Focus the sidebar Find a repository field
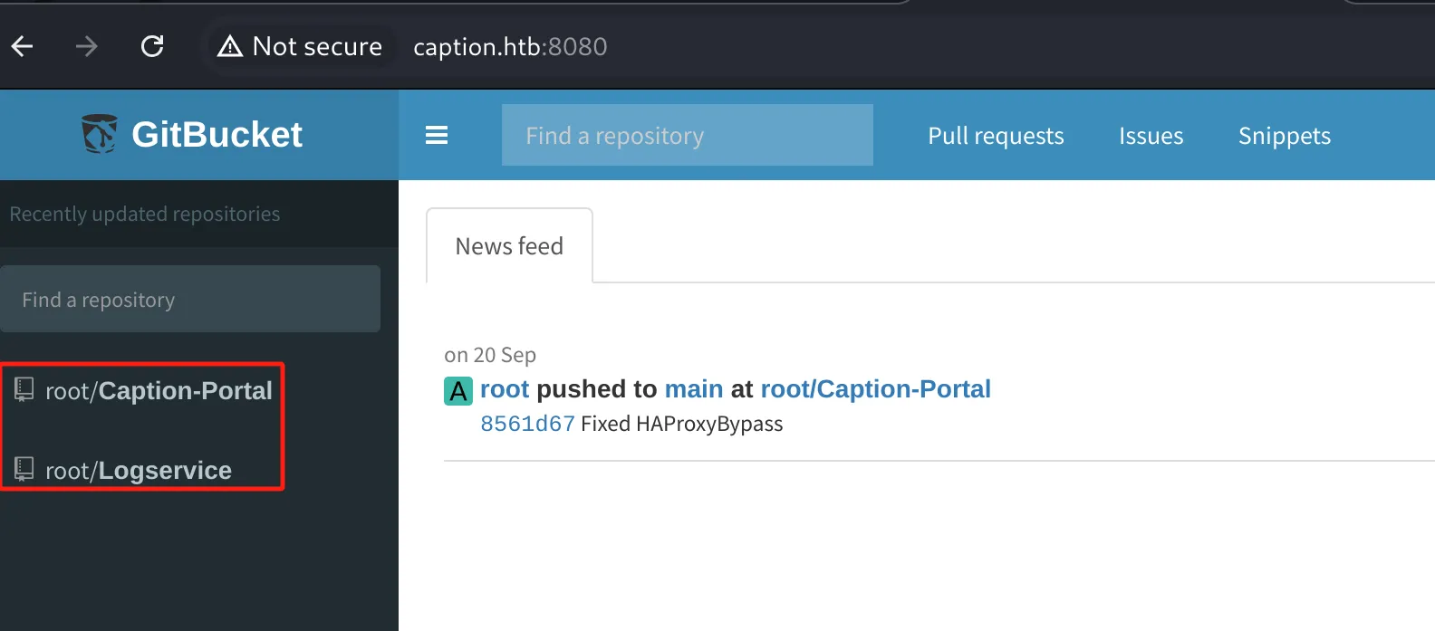The height and width of the screenshot is (631, 1435). click(x=190, y=299)
